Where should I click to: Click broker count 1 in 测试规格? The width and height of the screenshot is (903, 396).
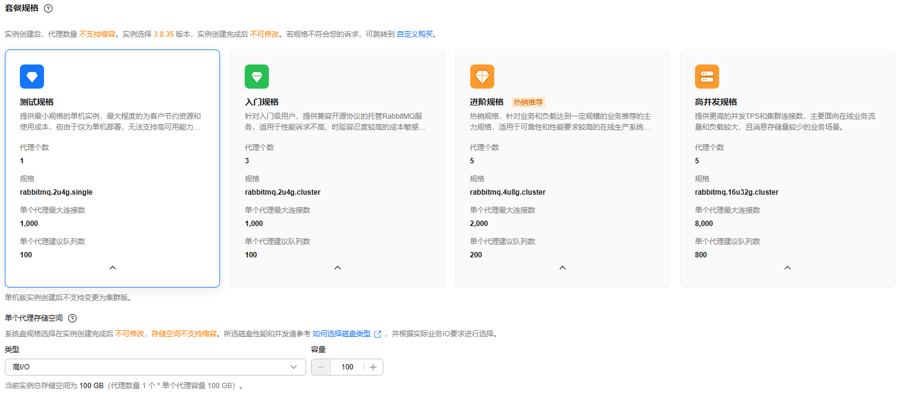point(22,161)
